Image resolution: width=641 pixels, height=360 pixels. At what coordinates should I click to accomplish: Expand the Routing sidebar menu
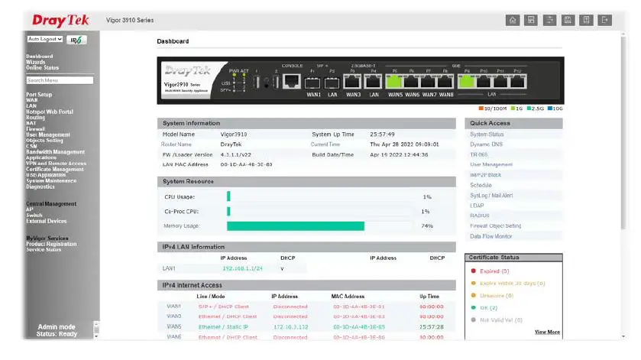pyautogui.click(x=36, y=118)
